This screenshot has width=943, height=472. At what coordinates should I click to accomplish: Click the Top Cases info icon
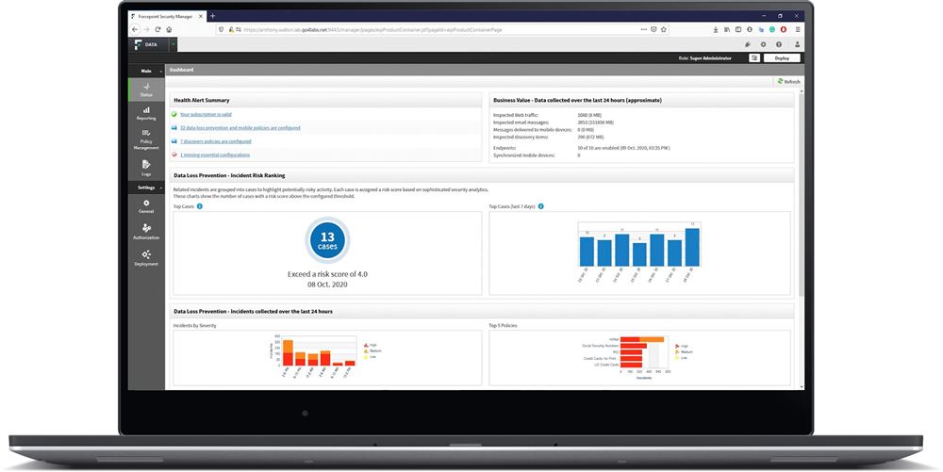click(200, 206)
